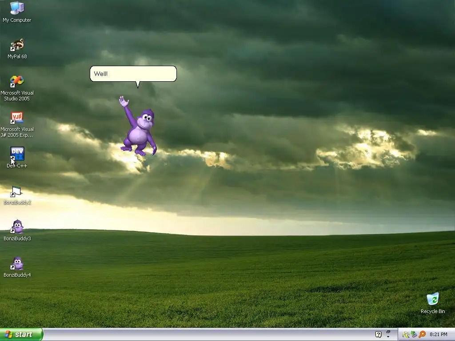Click the green arrow device tray icon

coord(414,334)
